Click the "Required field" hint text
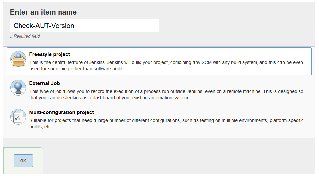 [x=25, y=36]
